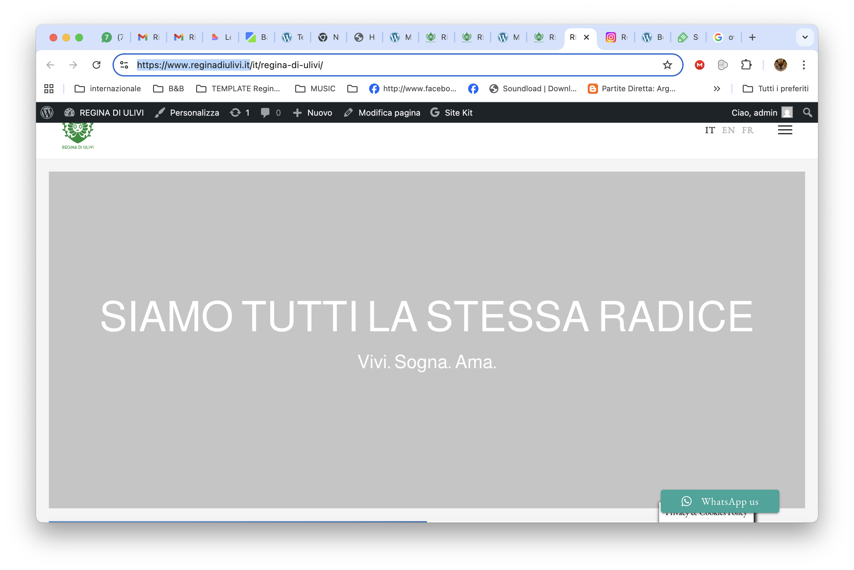Click the WordPress logo in admin bar

47,113
